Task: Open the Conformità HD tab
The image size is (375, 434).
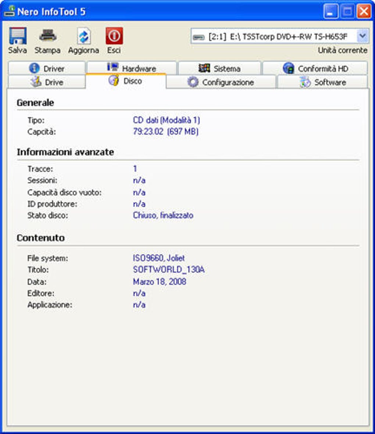Action: [x=315, y=68]
